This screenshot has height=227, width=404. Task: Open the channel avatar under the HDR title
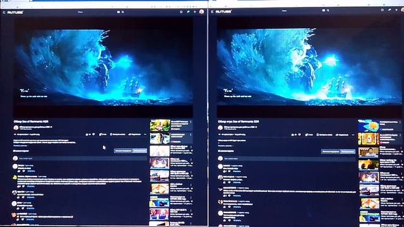point(16,127)
